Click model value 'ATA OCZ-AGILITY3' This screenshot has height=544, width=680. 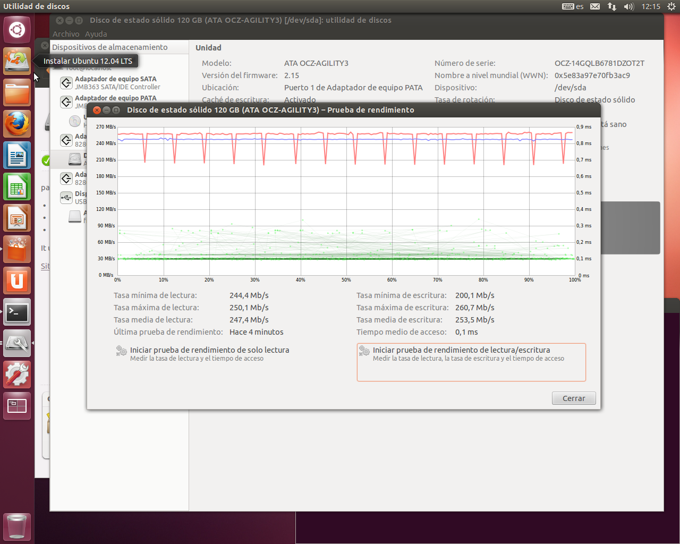(316, 63)
